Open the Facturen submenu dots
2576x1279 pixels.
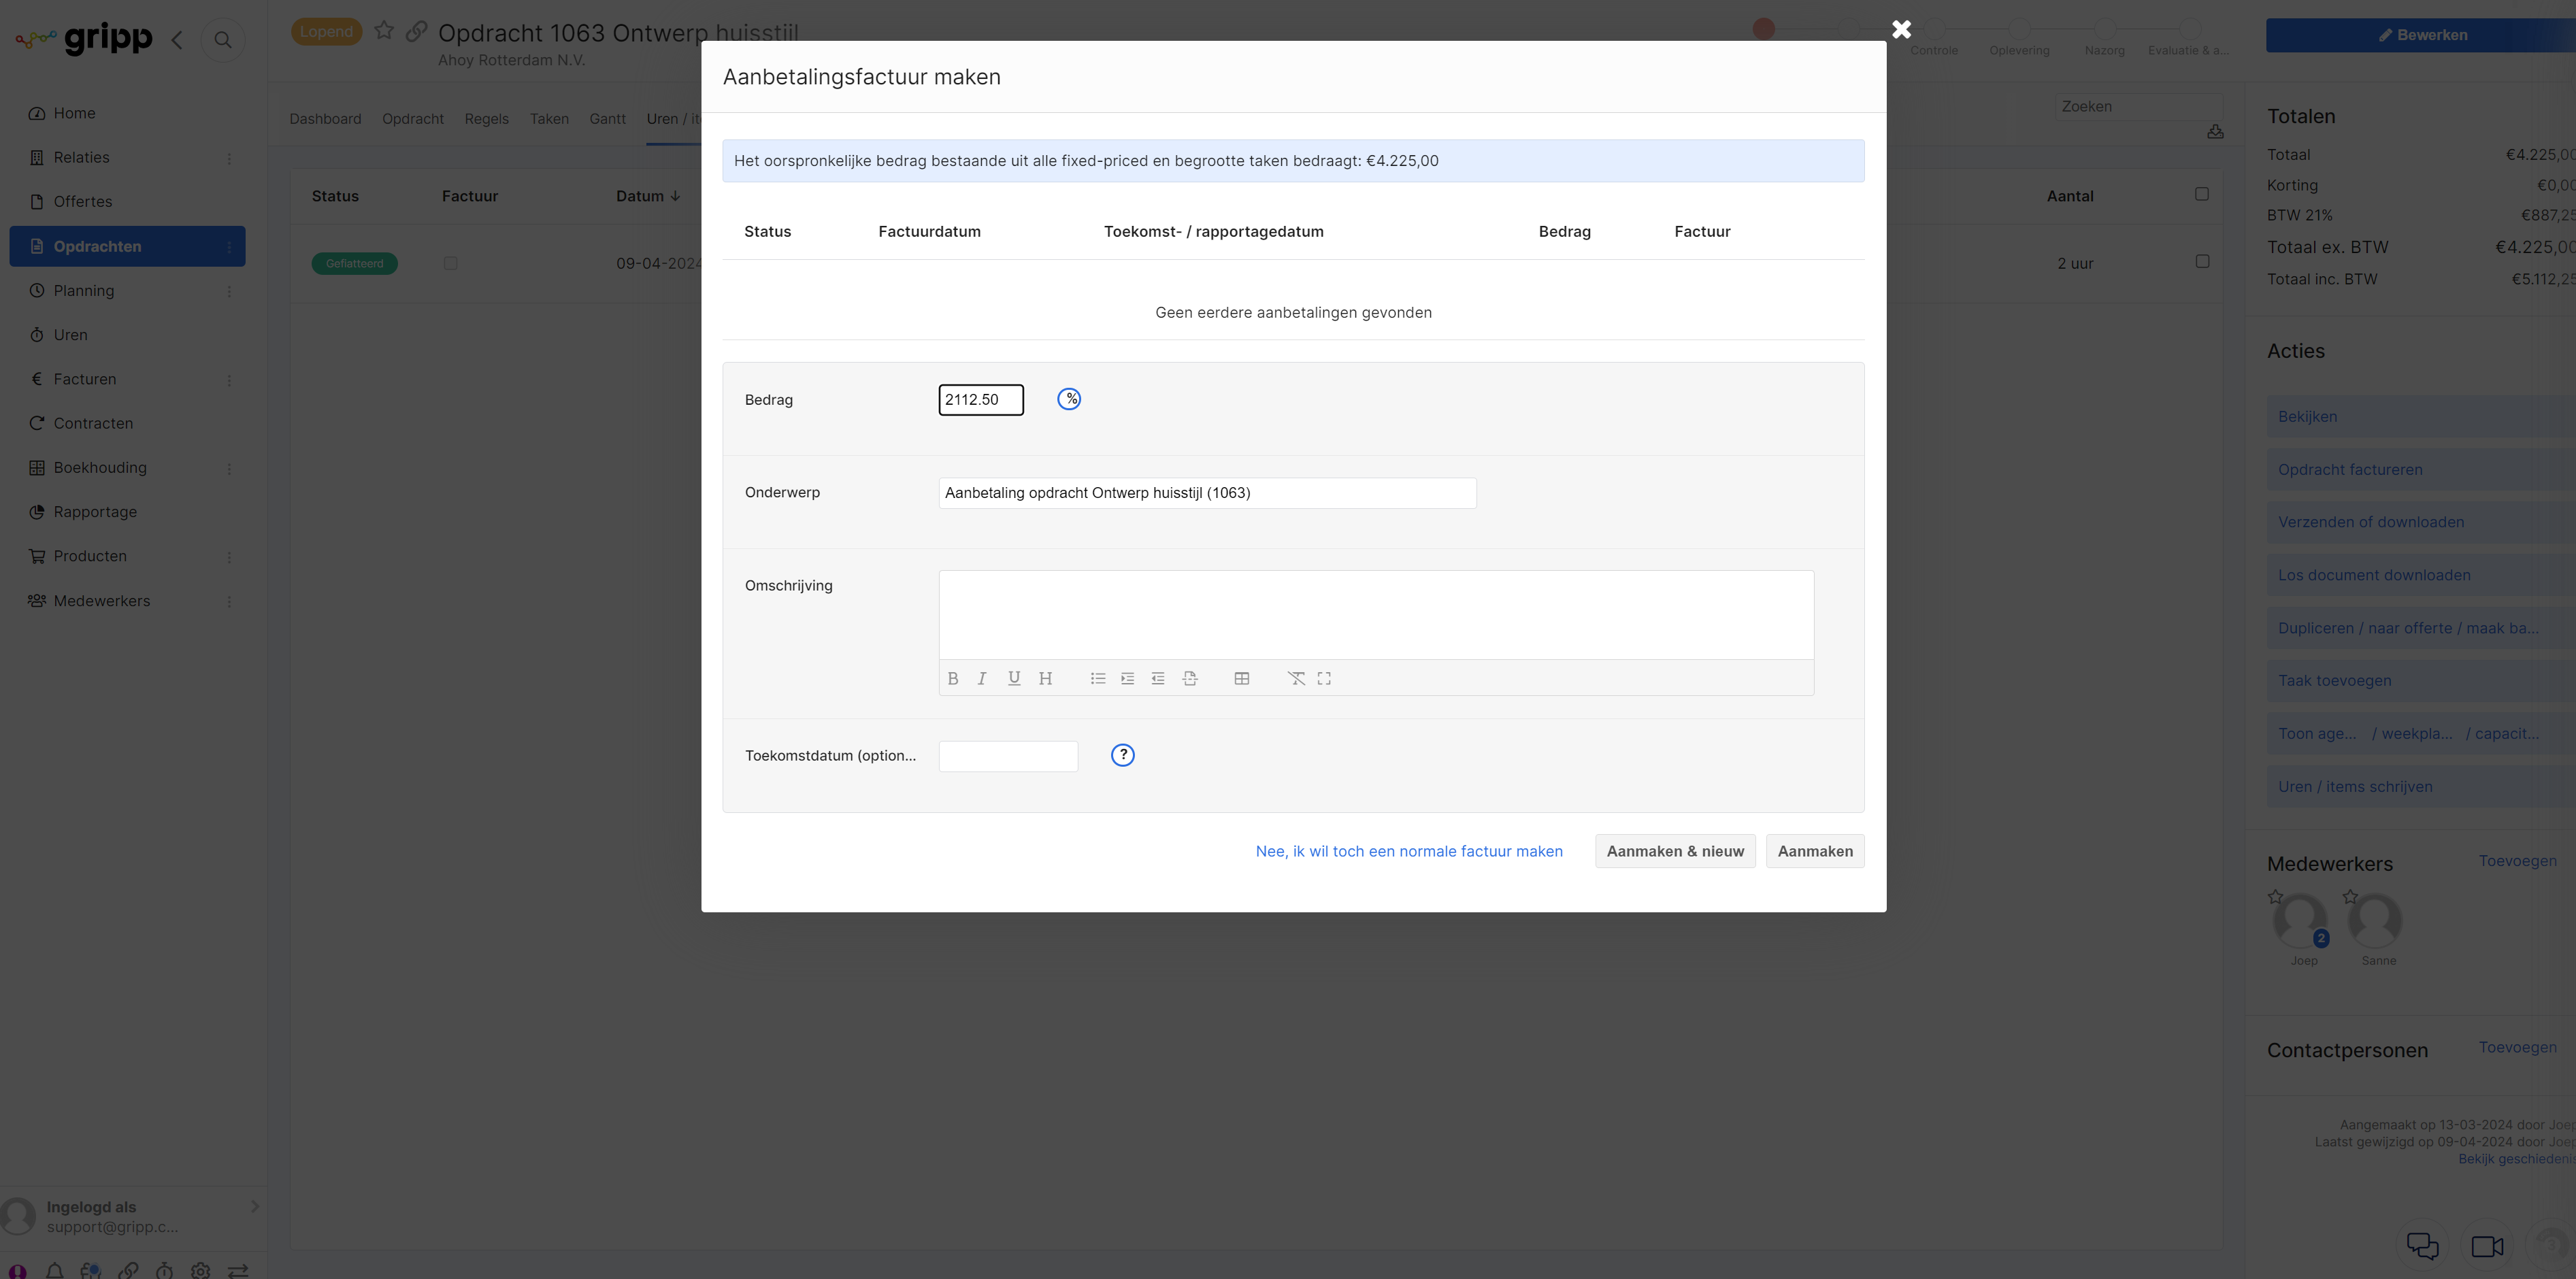tap(229, 380)
